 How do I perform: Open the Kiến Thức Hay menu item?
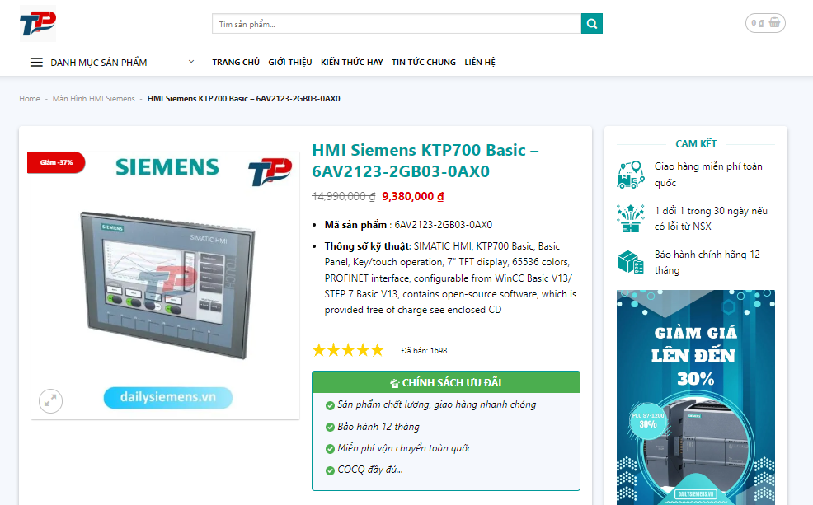tap(351, 62)
